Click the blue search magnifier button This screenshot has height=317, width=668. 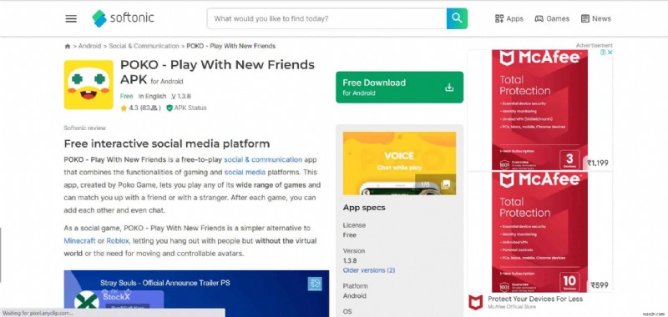pyautogui.click(x=457, y=18)
